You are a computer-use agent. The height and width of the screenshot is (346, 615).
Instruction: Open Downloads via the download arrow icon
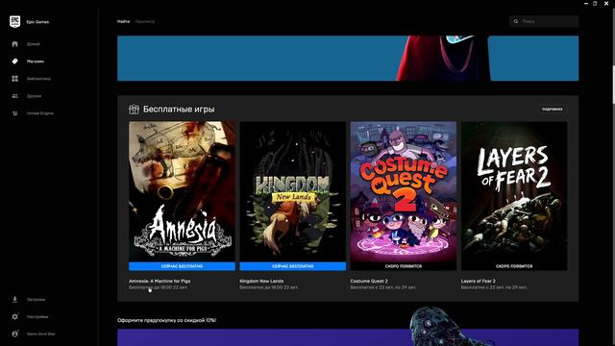click(x=15, y=299)
